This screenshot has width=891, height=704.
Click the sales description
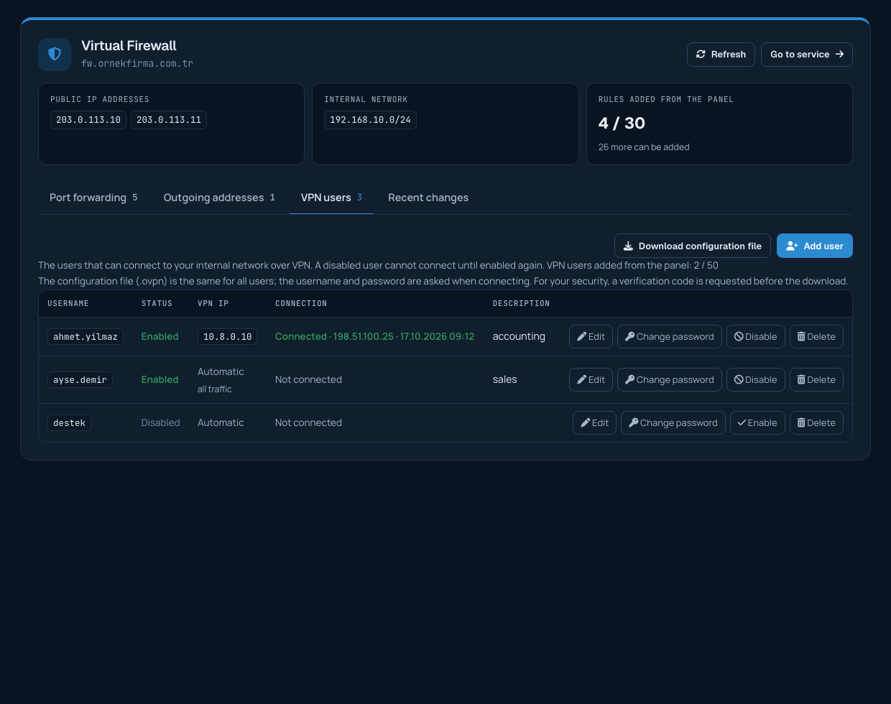point(504,380)
